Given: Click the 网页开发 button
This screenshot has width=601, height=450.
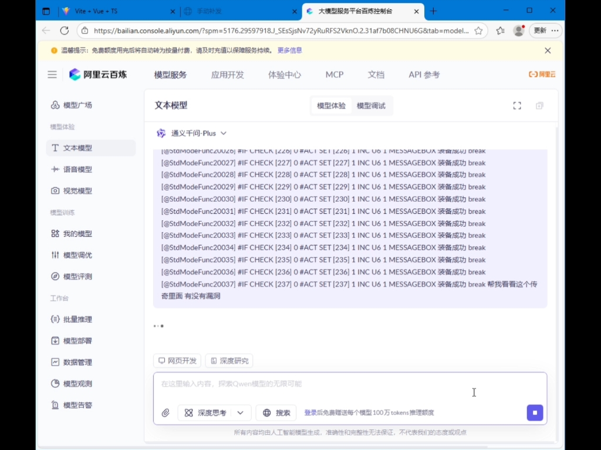Looking at the screenshot, I should (177, 361).
